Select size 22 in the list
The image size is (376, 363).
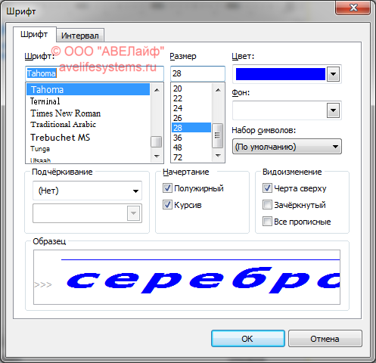tap(191, 98)
